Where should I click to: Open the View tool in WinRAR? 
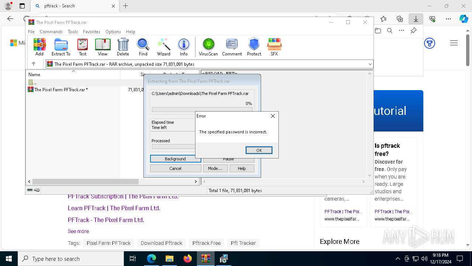(103, 47)
